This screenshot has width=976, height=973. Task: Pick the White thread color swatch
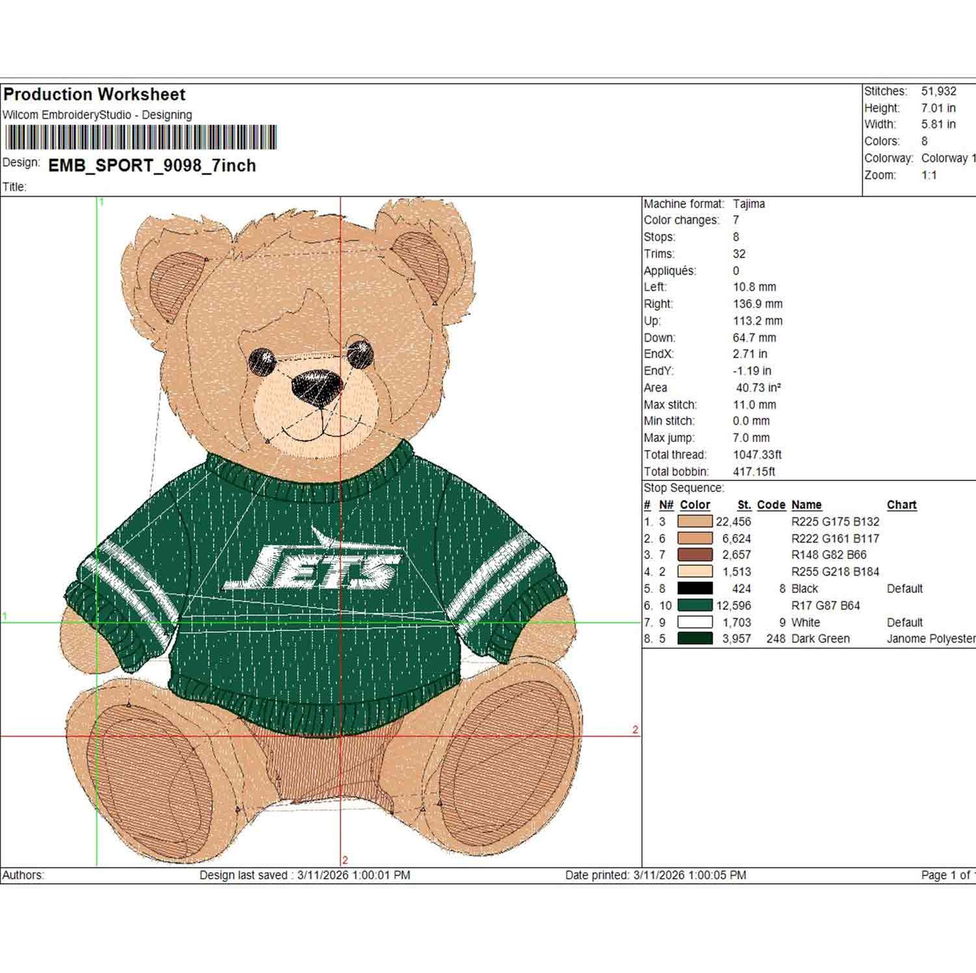[695, 622]
